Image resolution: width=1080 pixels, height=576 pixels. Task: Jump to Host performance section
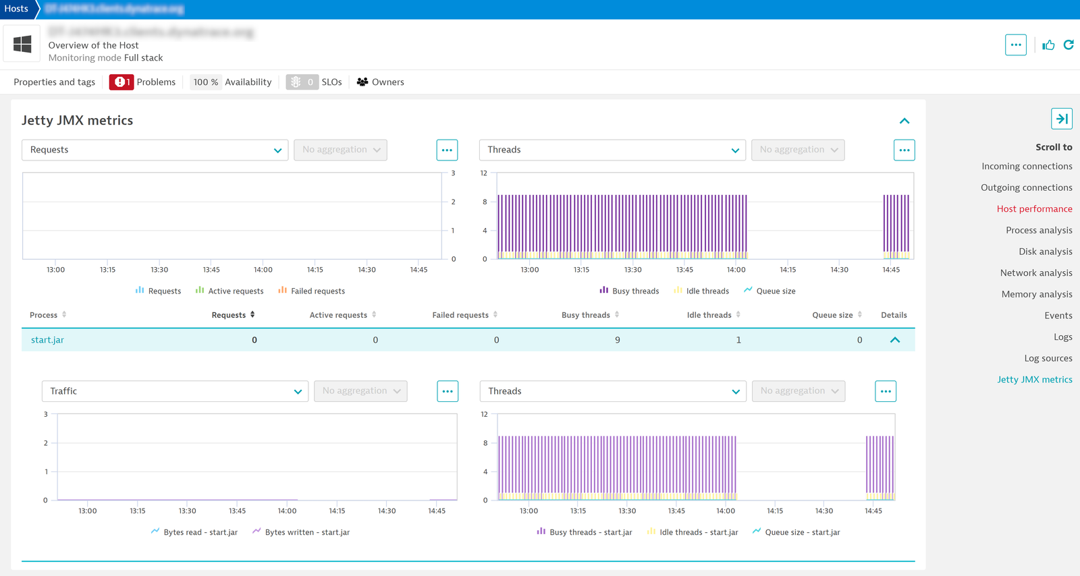pyautogui.click(x=1034, y=209)
